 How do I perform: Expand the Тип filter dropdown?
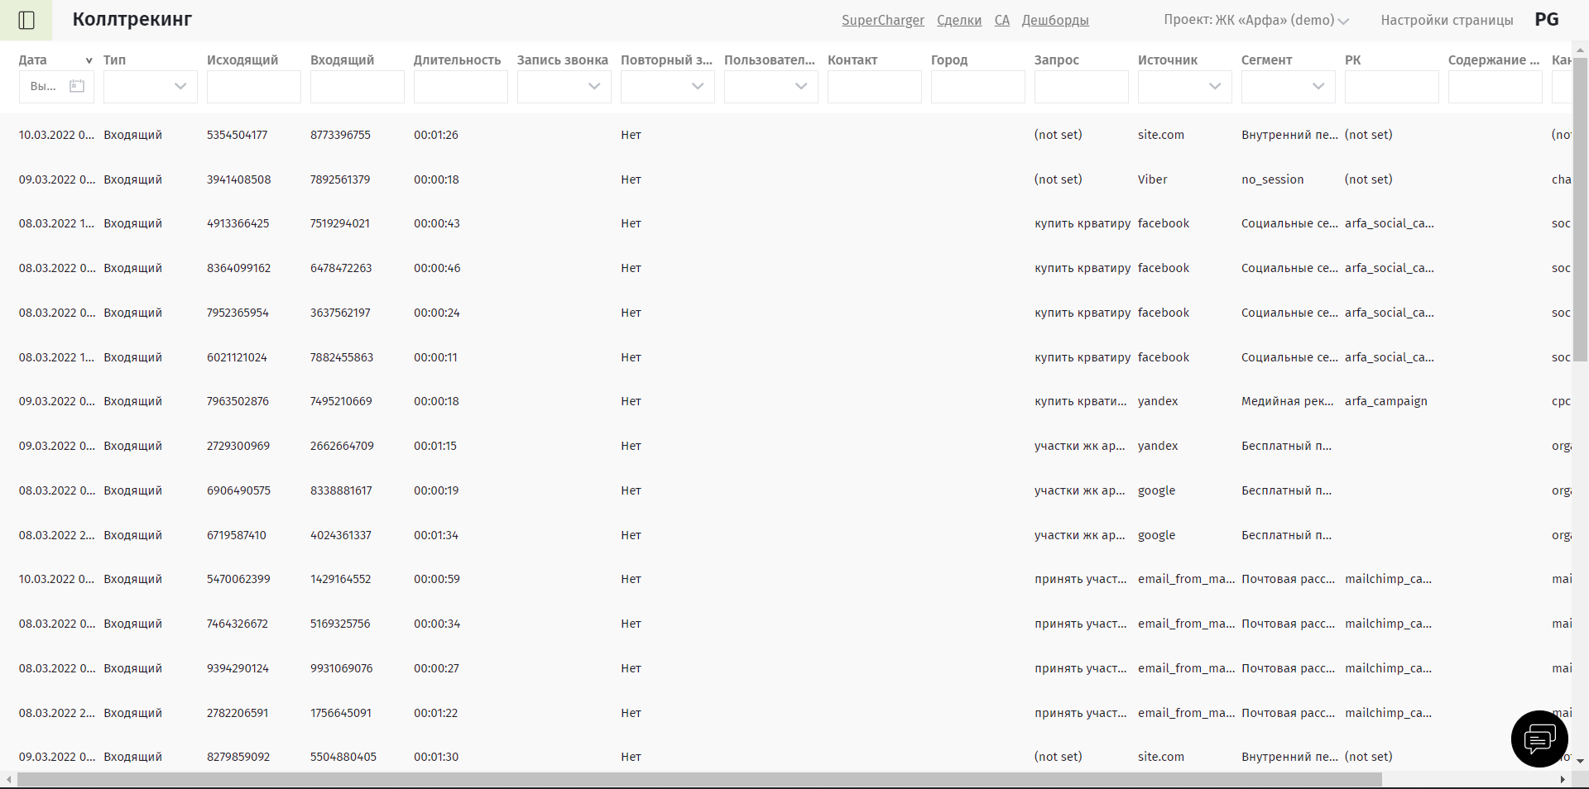pos(180,86)
